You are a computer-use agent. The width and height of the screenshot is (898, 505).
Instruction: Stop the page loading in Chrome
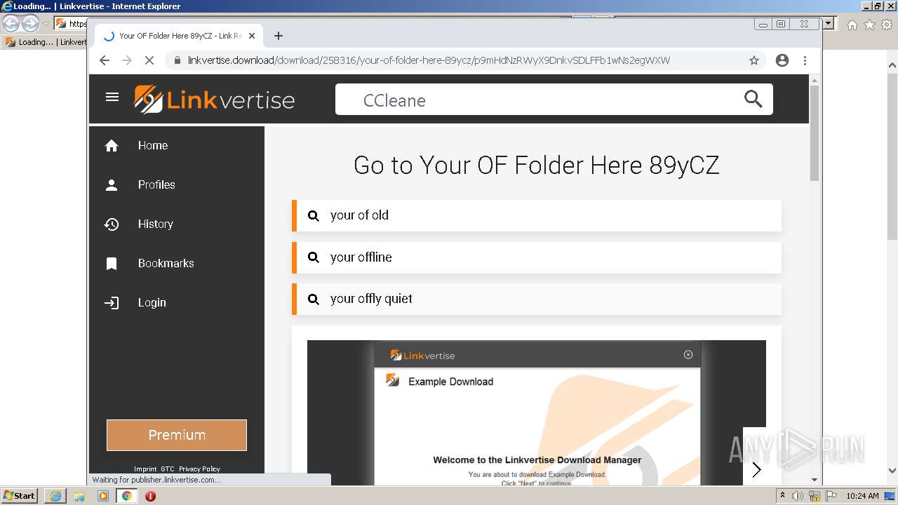[x=149, y=60]
